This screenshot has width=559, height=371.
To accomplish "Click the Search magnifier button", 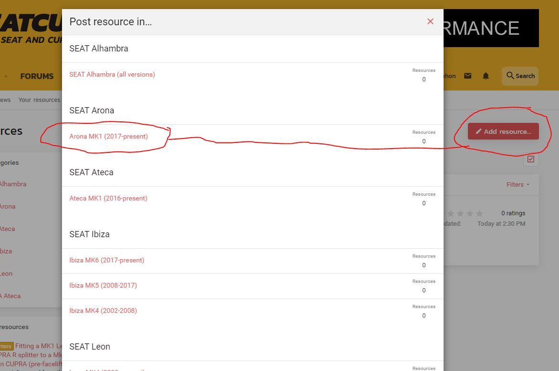I will [520, 76].
